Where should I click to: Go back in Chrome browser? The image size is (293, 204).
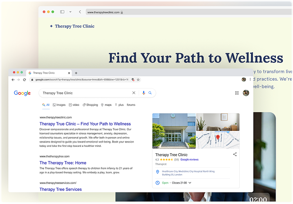[13, 80]
